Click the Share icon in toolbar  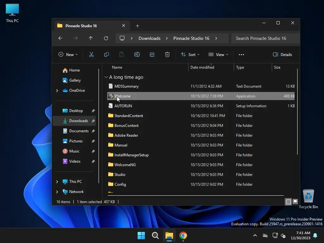tap(152, 54)
